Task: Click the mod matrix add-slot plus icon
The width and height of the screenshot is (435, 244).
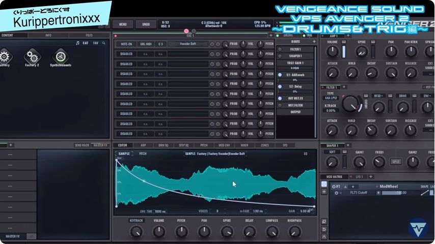Action: [324, 192]
